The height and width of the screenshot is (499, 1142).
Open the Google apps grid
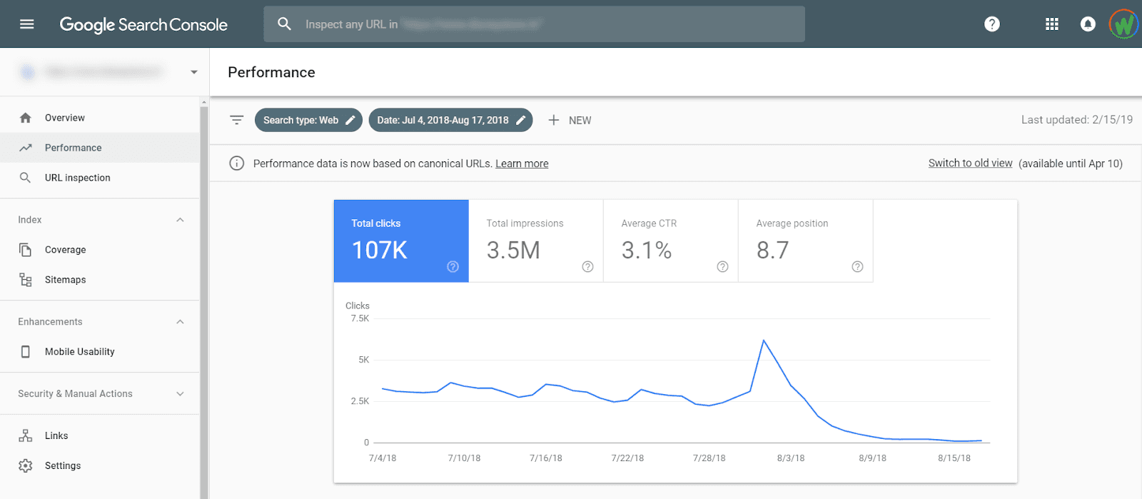tap(1051, 24)
